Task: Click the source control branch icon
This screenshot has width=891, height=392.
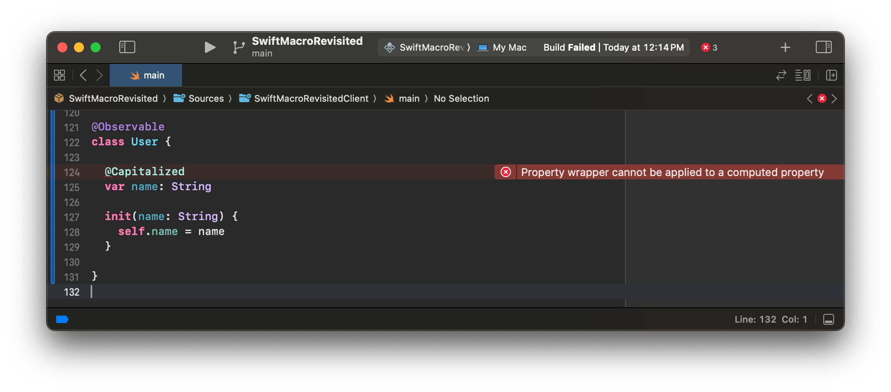Action: pos(239,47)
